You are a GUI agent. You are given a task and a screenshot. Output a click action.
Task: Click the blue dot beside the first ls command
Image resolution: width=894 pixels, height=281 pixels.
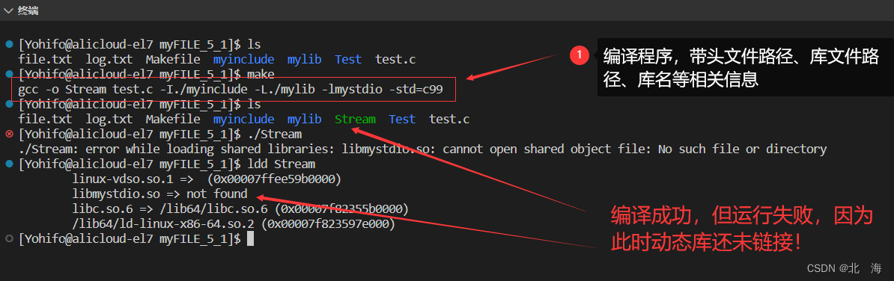pyautogui.click(x=8, y=44)
